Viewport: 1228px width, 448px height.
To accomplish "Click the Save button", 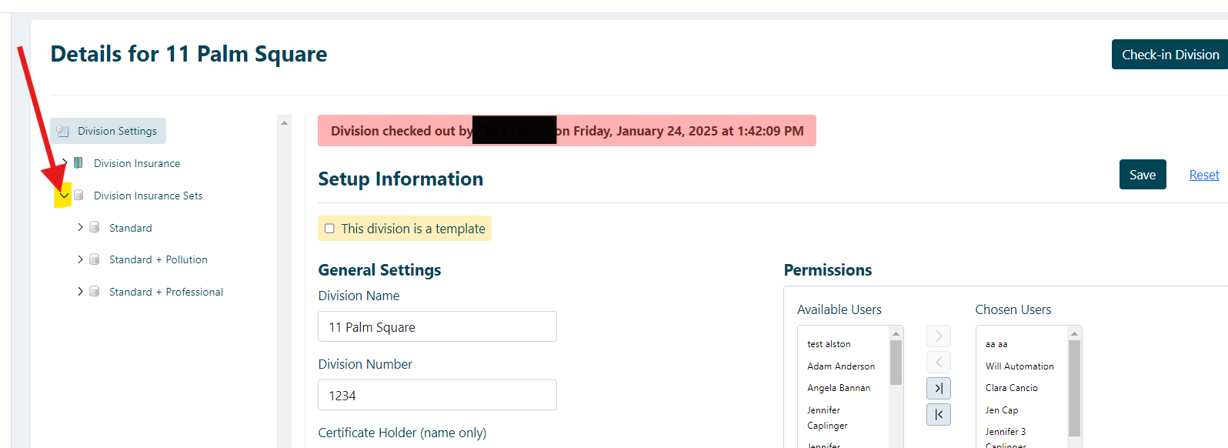I will click(1143, 175).
